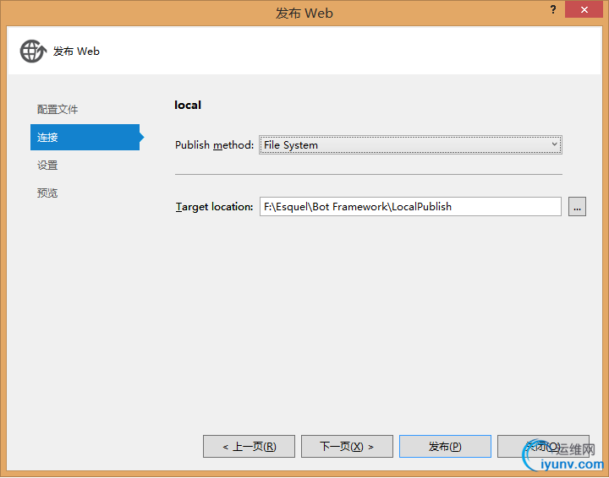Click the 'Publish method:' label
609x478 pixels.
coord(214,145)
